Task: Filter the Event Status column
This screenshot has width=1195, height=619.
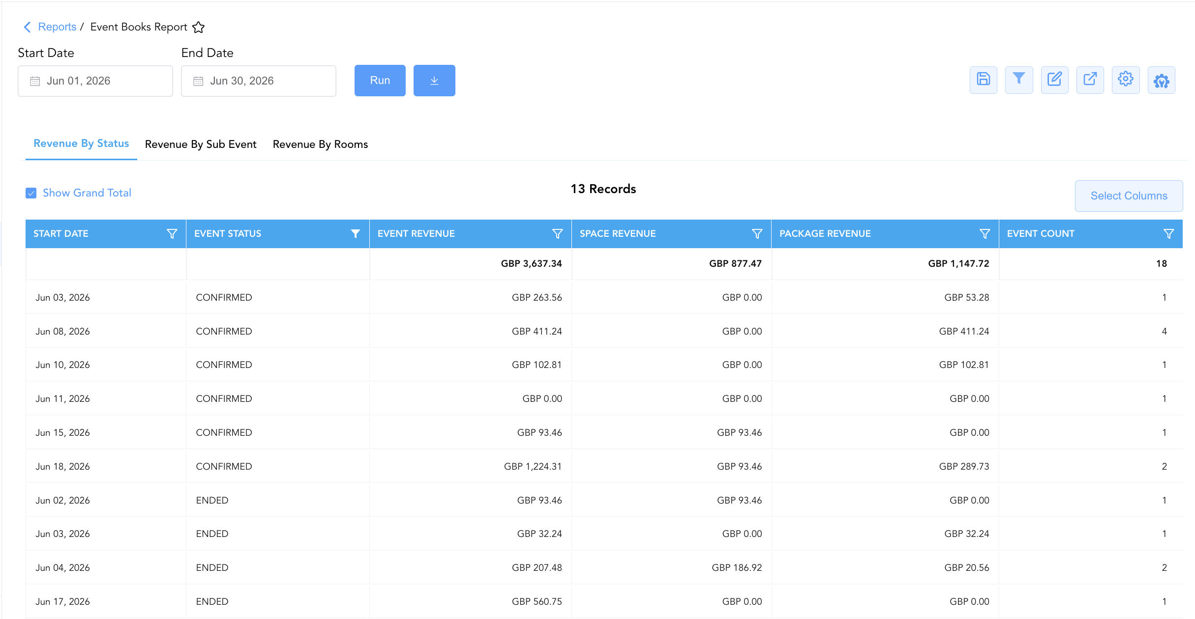Action: coord(355,234)
